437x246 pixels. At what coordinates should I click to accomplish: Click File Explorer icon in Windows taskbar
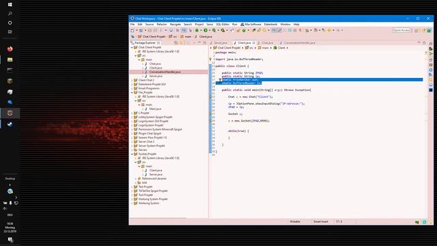10,59
